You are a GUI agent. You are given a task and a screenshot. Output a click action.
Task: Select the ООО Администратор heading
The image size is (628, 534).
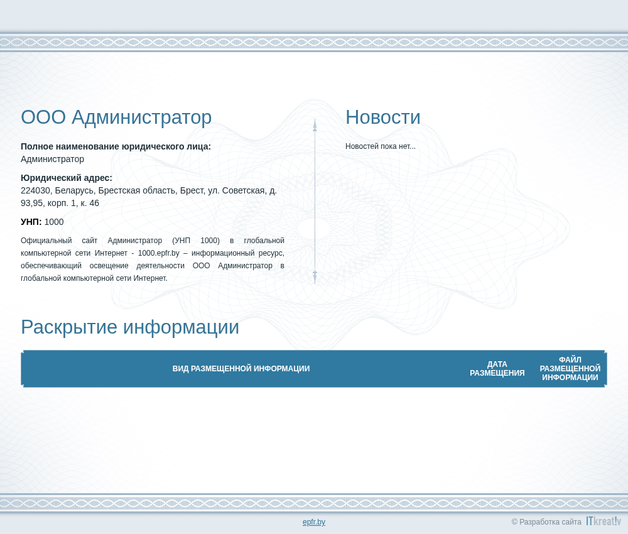click(116, 117)
